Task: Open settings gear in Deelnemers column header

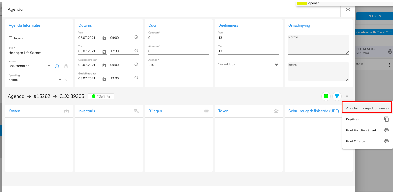Action: click(x=390, y=51)
